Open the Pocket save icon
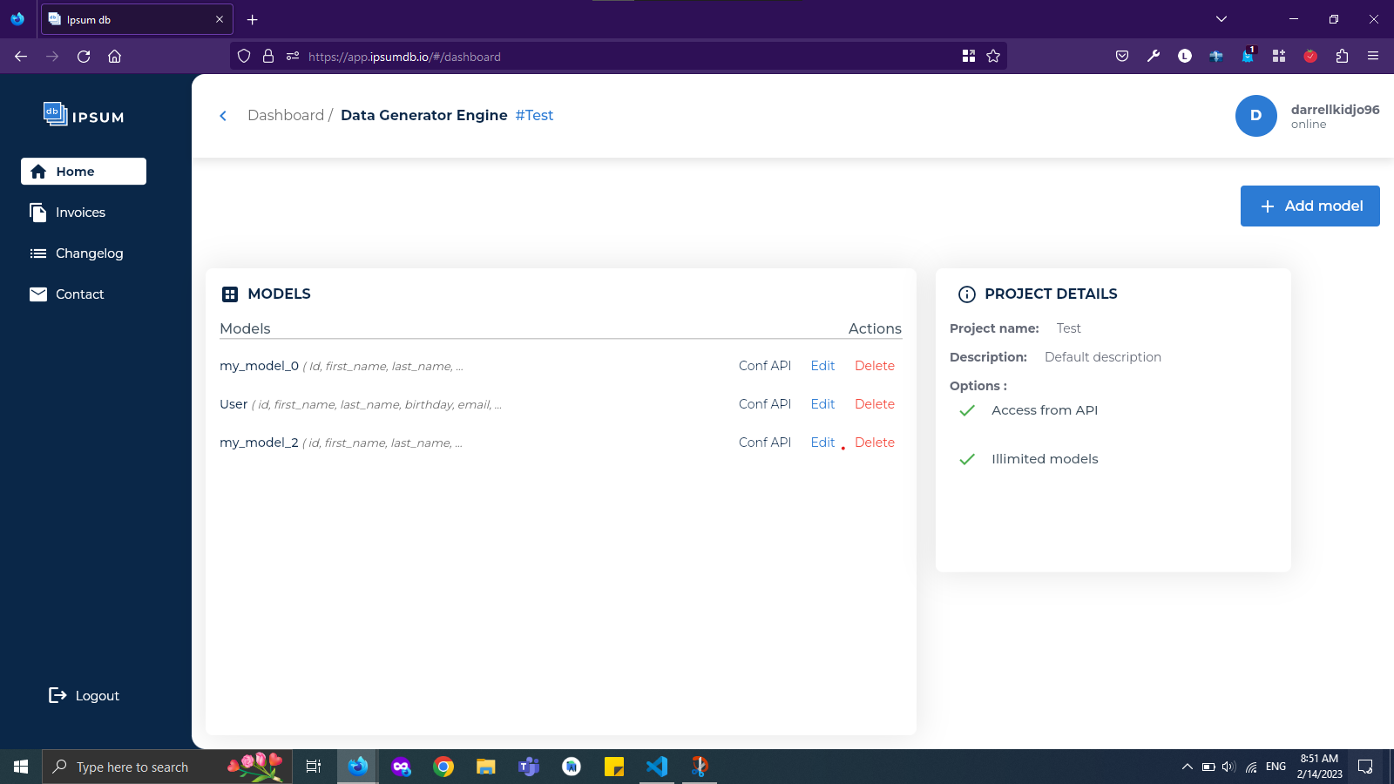 point(1122,57)
